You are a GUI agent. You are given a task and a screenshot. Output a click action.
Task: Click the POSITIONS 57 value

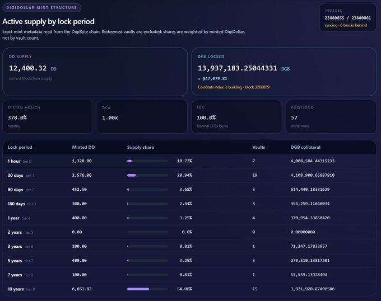[294, 117]
